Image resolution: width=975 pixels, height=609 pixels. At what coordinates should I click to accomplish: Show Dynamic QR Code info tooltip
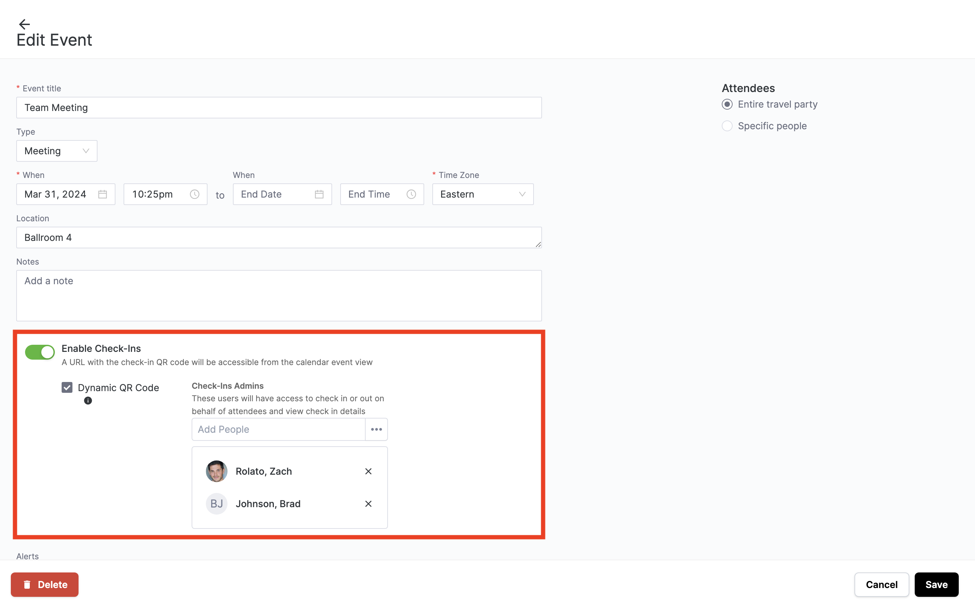coord(88,401)
